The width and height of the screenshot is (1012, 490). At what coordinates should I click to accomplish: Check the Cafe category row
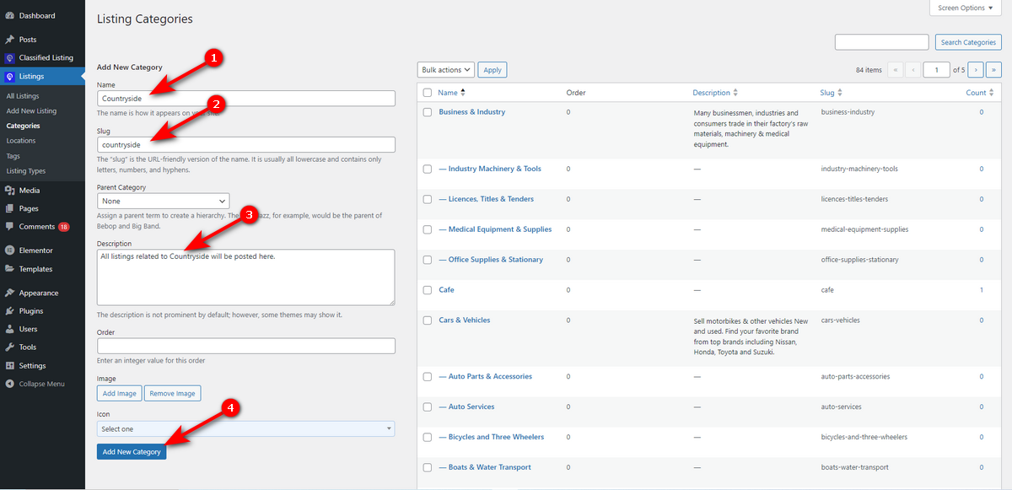click(428, 290)
